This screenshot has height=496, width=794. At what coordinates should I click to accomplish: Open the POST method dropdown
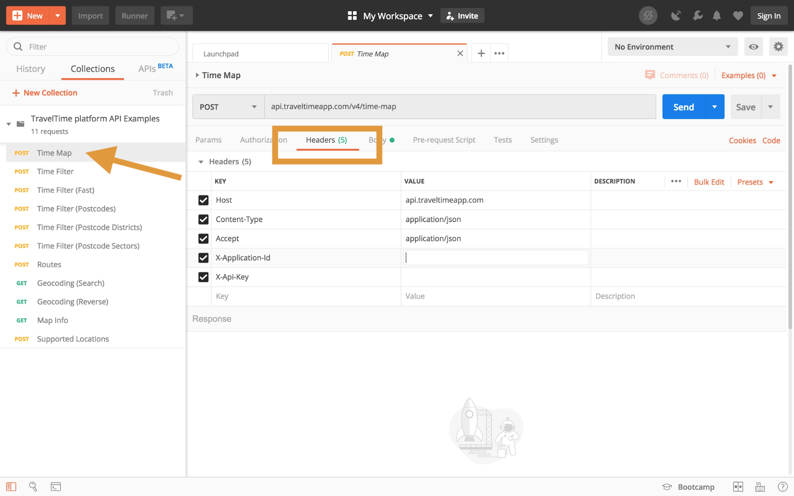click(228, 106)
